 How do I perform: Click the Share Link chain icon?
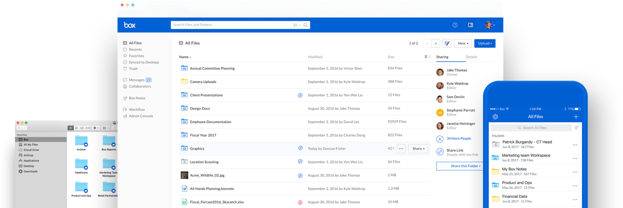(x=440, y=152)
